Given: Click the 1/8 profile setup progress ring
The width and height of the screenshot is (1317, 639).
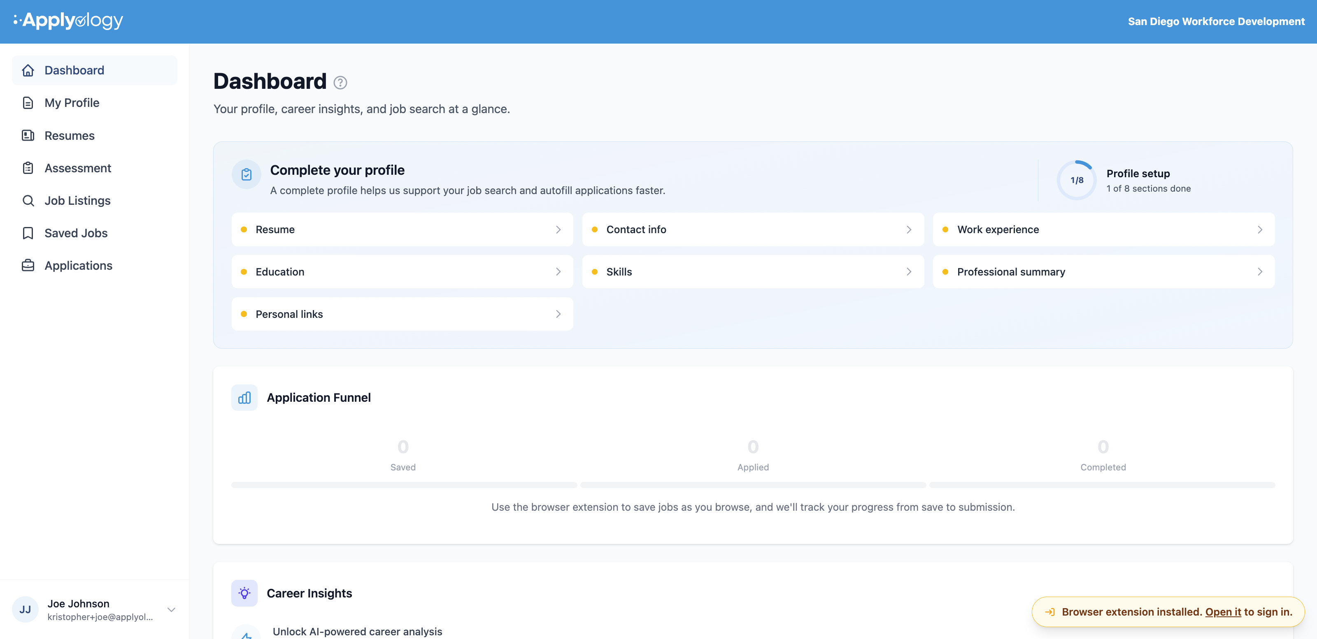Looking at the screenshot, I should coord(1077,180).
